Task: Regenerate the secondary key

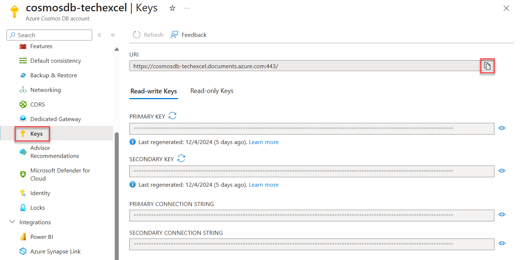Action: point(181,158)
